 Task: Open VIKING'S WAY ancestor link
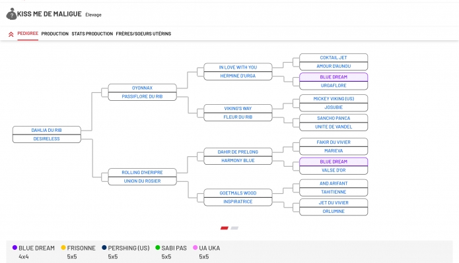tap(238, 108)
